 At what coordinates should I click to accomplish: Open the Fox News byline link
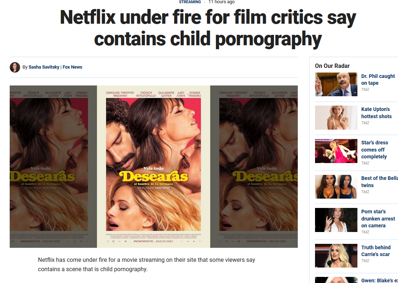tap(72, 67)
